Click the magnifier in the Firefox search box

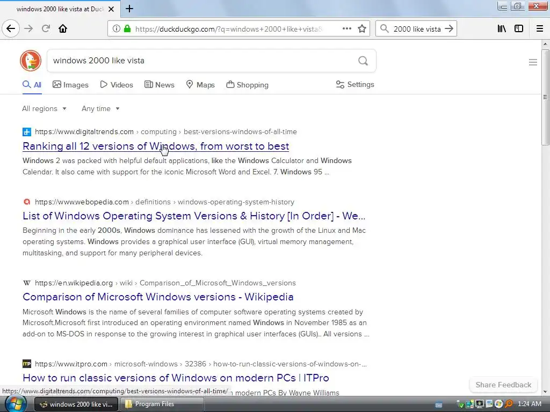point(385,29)
